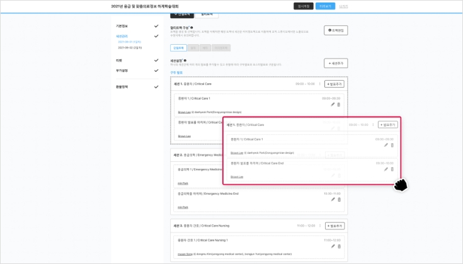Open the 트랙편집 gear button
The height and width of the screenshot is (264, 463).
tap(335, 30)
